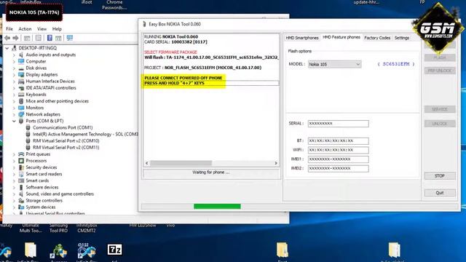This screenshot has width=466, height=262.
Task: Click the Easy Box NOKIA Tool title icon
Action: pos(144,24)
